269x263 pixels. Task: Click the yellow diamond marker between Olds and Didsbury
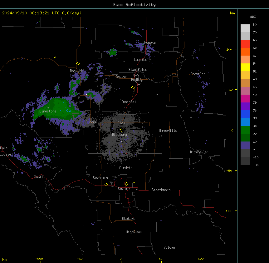121,130
